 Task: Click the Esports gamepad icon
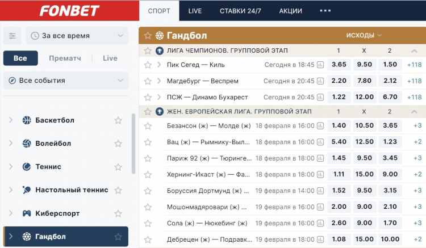click(27, 213)
